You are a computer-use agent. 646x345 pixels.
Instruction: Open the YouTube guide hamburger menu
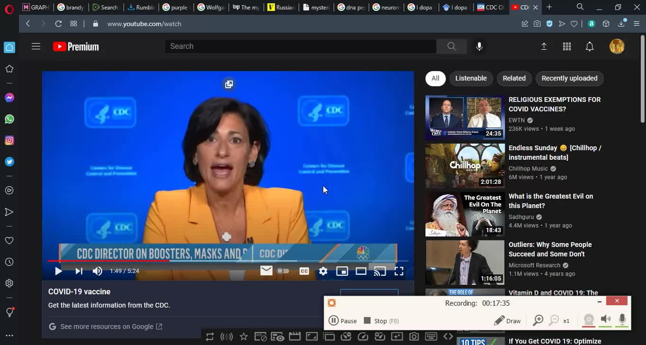(x=36, y=46)
